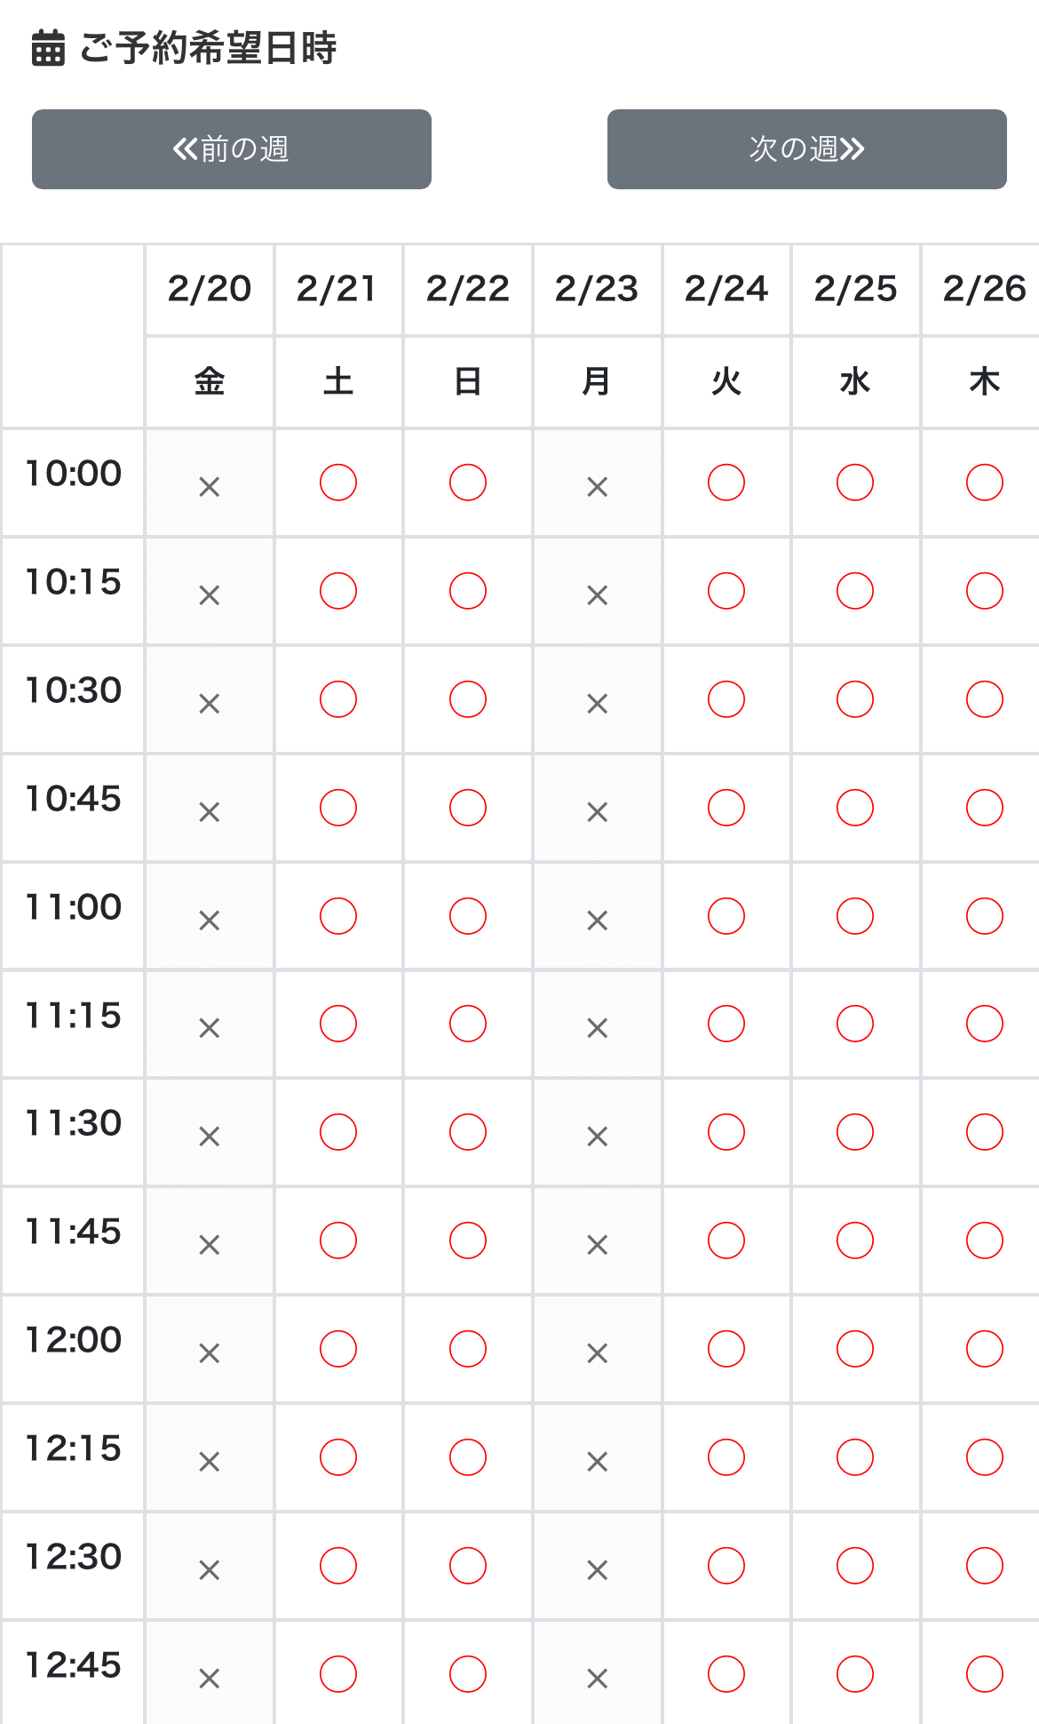Select available circle 2/24 at 11:30
1039x1724 pixels.
726,1132
